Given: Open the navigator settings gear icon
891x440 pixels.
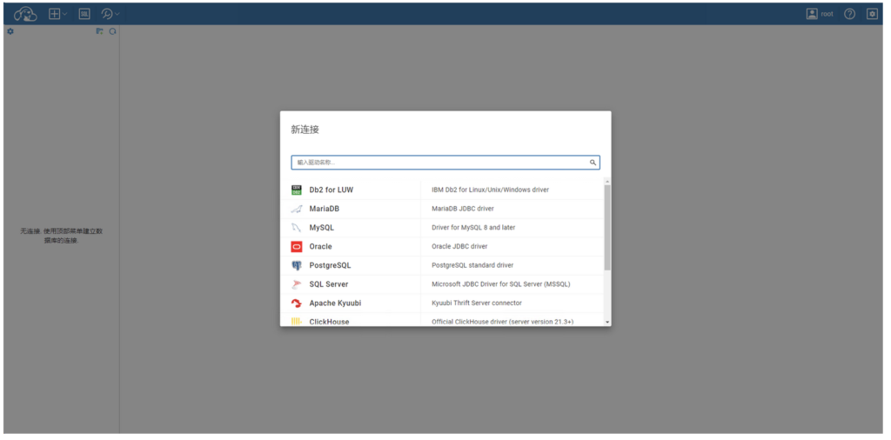Looking at the screenshot, I should 10,31.
